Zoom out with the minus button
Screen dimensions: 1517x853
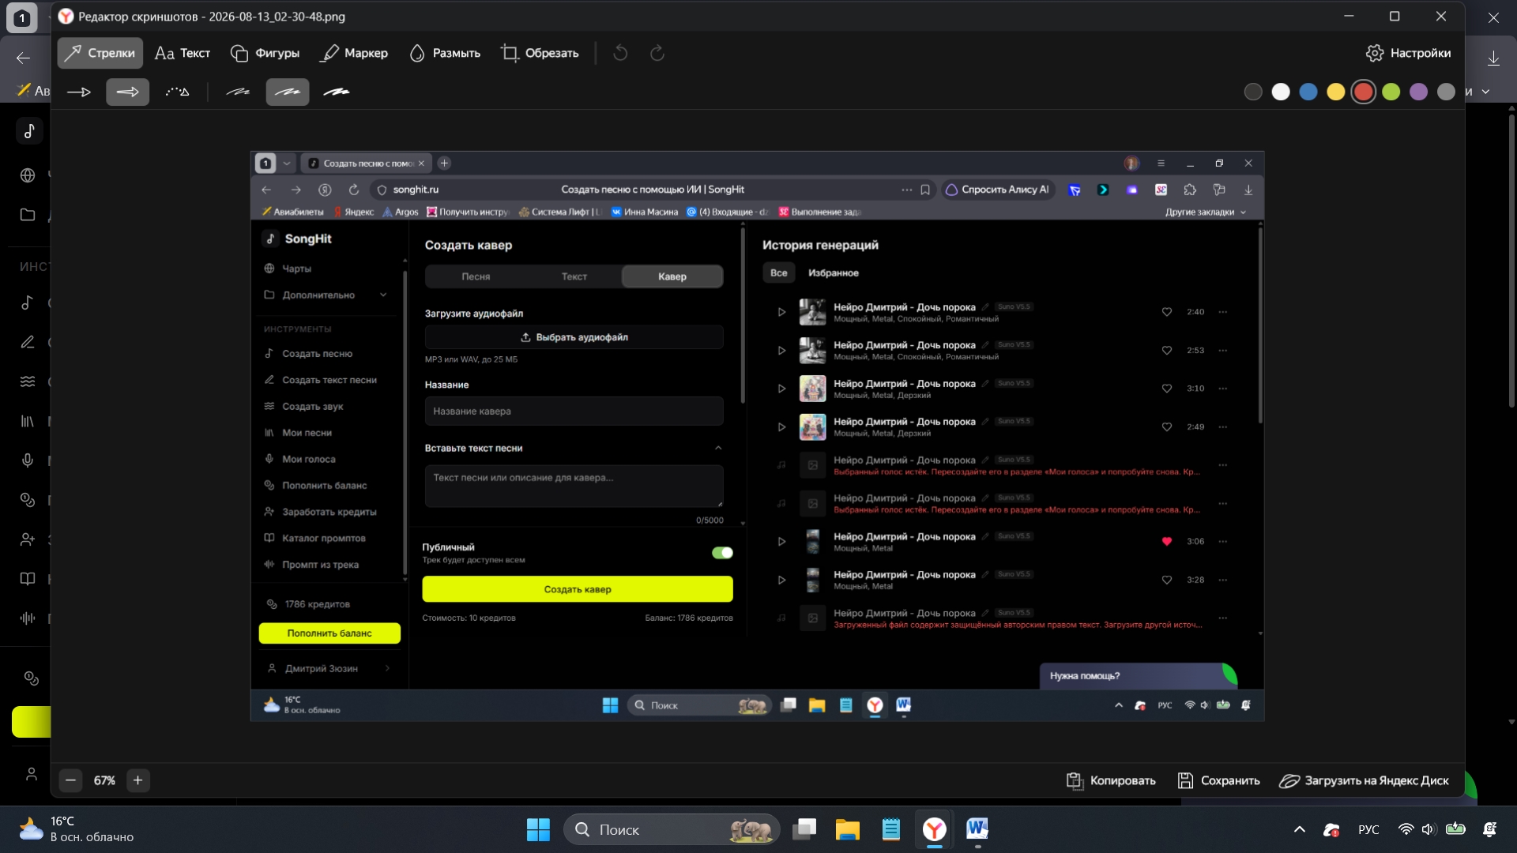coord(70,780)
